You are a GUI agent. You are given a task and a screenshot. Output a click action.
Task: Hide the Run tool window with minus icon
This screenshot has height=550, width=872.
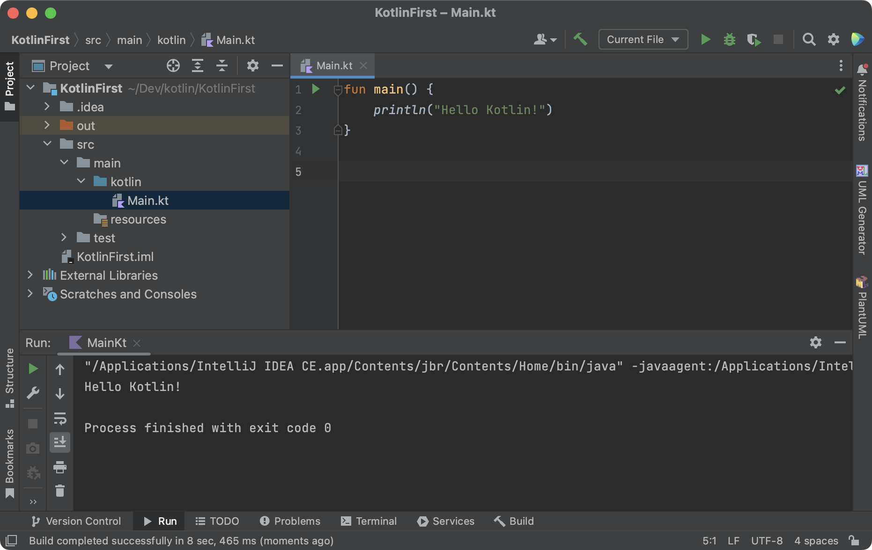click(x=840, y=342)
